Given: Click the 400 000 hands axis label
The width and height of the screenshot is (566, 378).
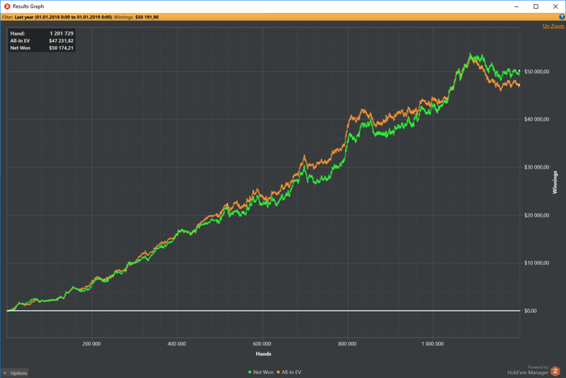Looking at the screenshot, I should 177,344.
